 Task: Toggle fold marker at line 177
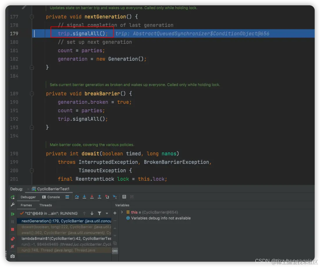pos(32,17)
